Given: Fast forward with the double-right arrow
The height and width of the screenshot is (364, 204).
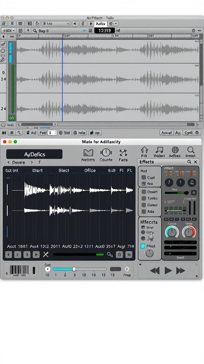Looking at the screenshot, I should pyautogui.click(x=181, y=271).
